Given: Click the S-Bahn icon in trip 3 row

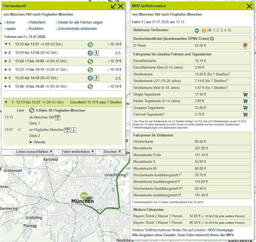Looking at the screenshot, I should tap(90, 61).
